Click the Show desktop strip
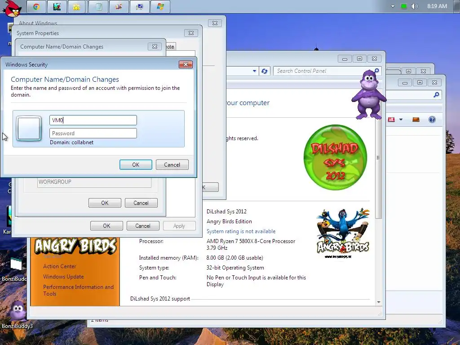Image resolution: width=460 pixels, height=345 pixels. pos(457,6)
